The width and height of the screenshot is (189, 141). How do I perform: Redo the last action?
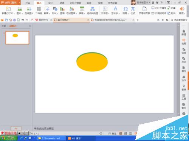[x=27, y=20]
